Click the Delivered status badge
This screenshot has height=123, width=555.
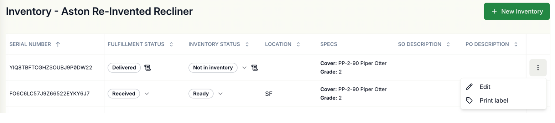pos(124,68)
